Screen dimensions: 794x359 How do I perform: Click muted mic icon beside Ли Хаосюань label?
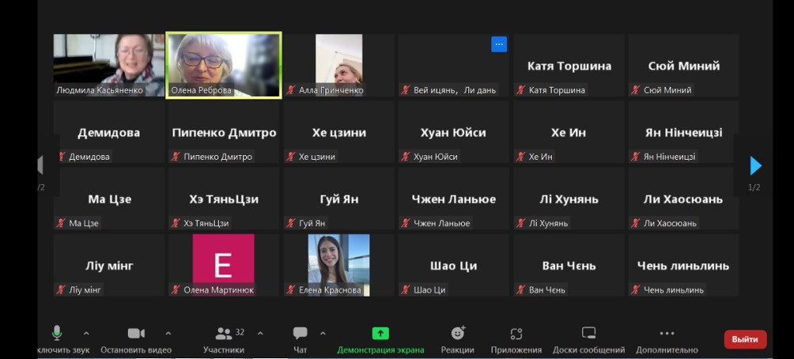click(636, 223)
